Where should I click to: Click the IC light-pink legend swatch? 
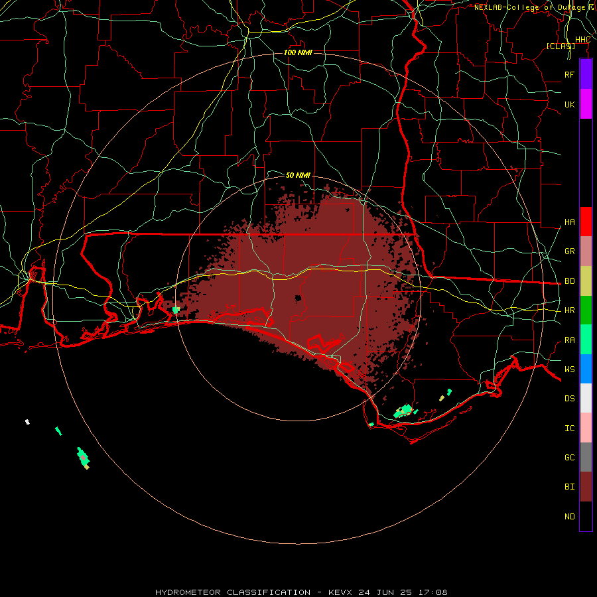[x=586, y=428]
